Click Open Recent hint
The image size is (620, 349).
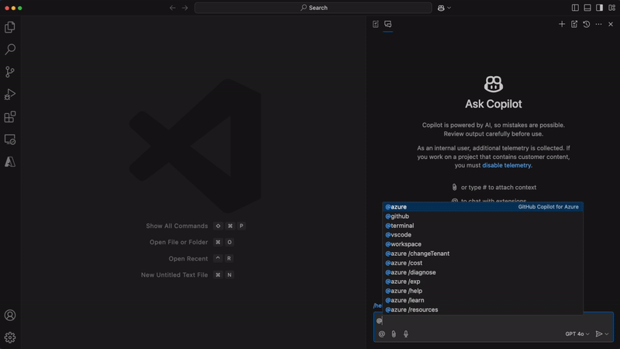(x=201, y=258)
